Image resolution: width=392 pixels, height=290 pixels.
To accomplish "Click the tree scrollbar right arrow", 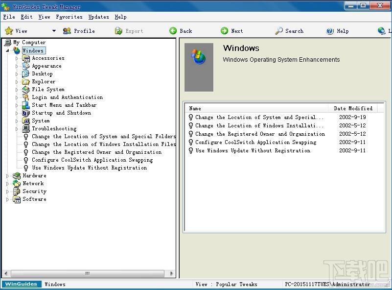I will tap(171, 273).
